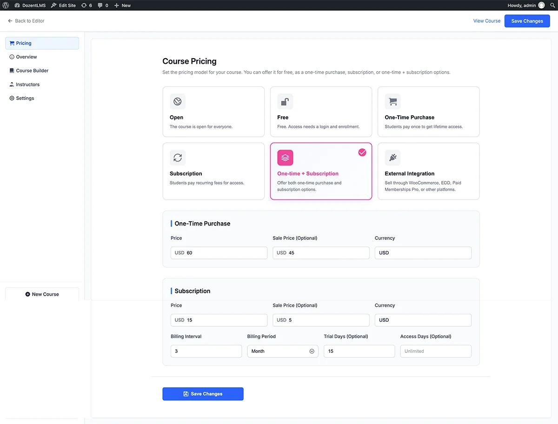
Task: Click the WordPress logo icon
Action: pos(6,5)
